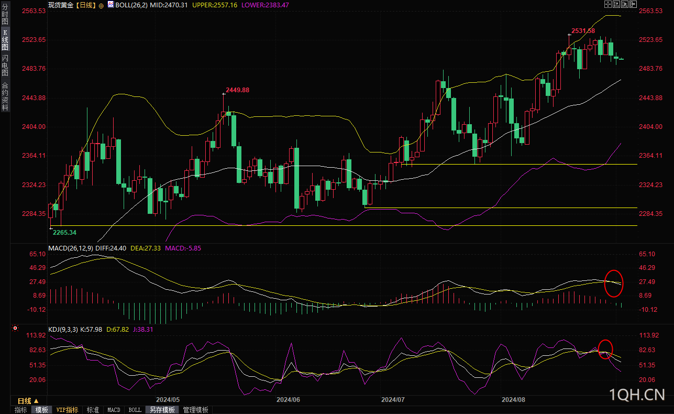Viewport: 674px width, 414px height.
Task: Click the 管理模板 button
Action: click(196, 410)
